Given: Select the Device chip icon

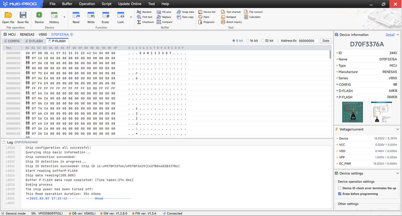Looking at the screenshot, I should [x=39, y=15].
